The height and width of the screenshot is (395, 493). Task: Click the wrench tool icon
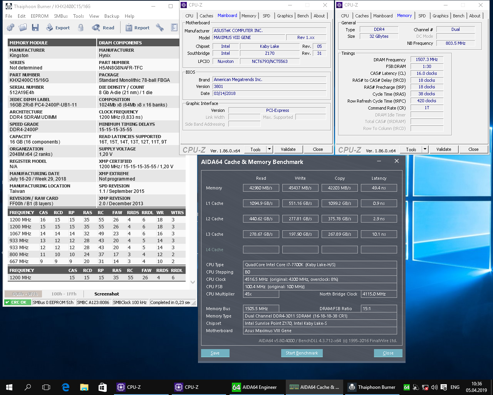click(x=159, y=27)
